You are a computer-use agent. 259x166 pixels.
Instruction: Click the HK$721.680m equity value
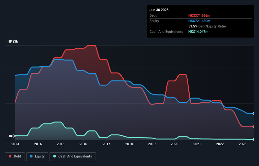[199, 21]
